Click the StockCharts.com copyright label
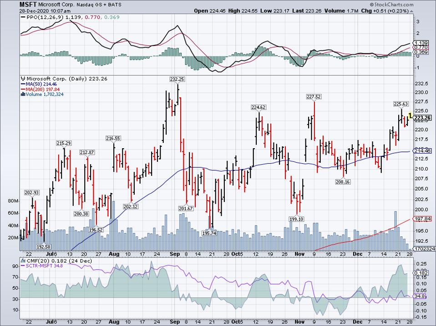Image resolution: width=436 pixels, height=326 pixels. 391,5
